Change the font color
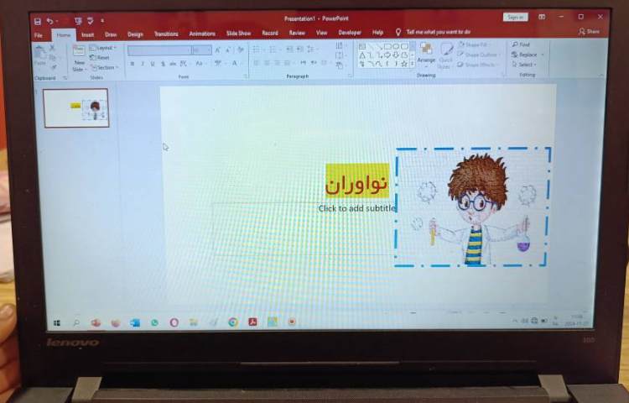Viewport: 629px width, 403px height. [235, 64]
